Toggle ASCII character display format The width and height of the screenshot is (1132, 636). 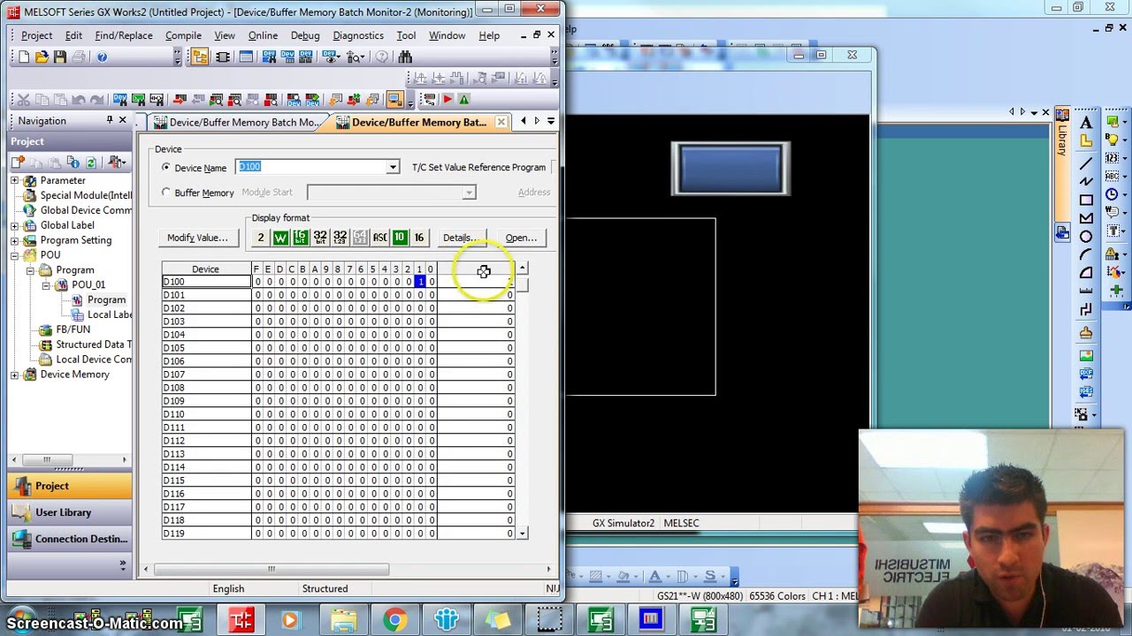[x=379, y=238]
